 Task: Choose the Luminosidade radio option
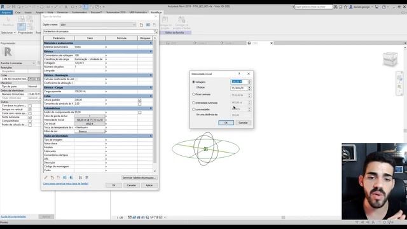coord(193,109)
